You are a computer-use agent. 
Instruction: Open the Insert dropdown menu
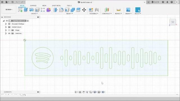[128, 13]
